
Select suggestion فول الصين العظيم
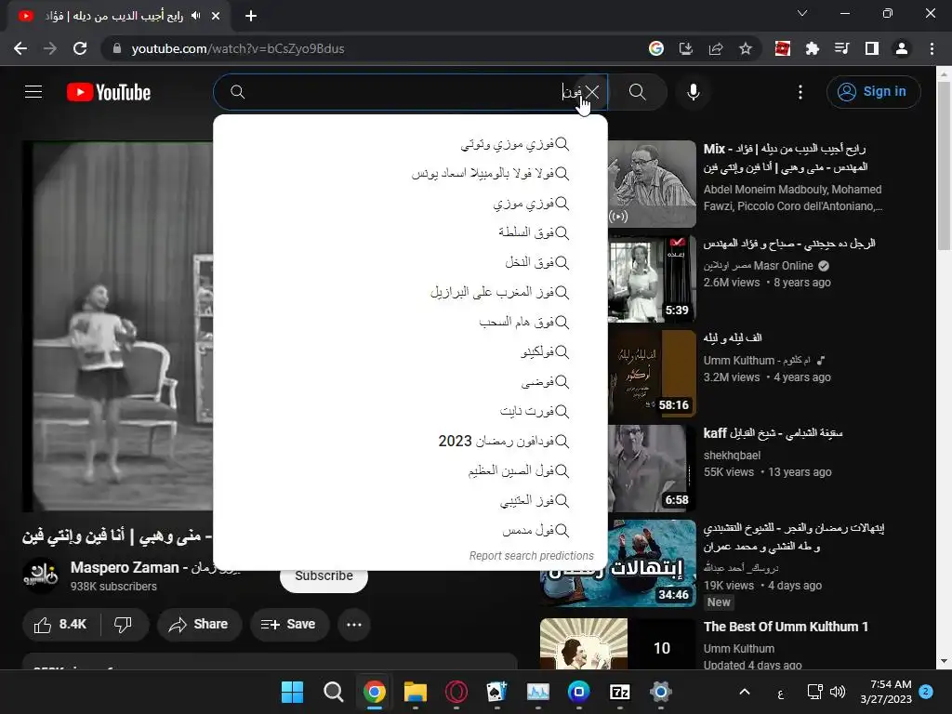[410, 470]
